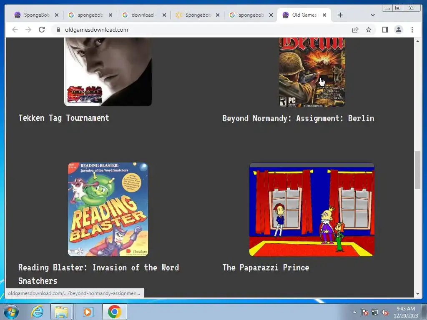Image resolution: width=427 pixels, height=320 pixels.
Task: Click the muted volume tray icon
Action: [385, 312]
